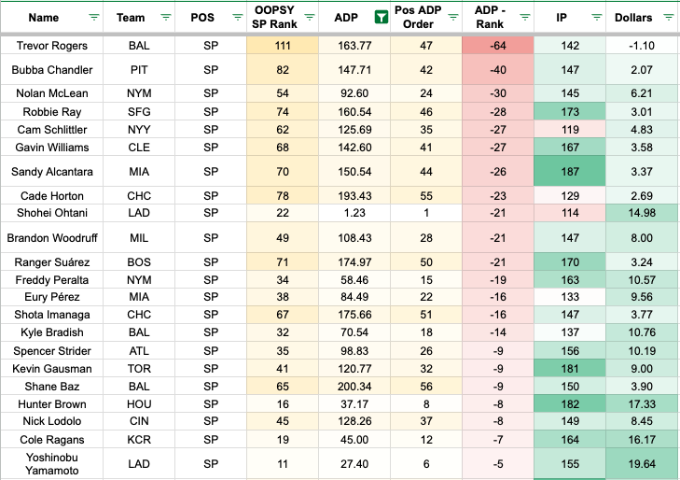Open the Name column filter
The image size is (680, 480).
tap(92, 18)
